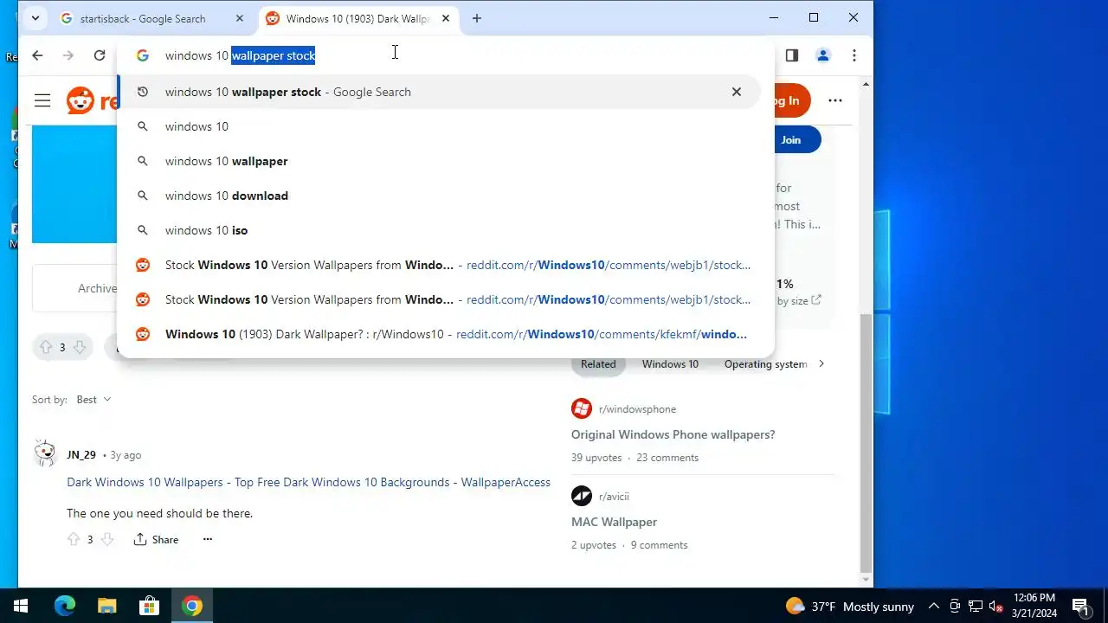Open Reddit's three-dot options menu
1108x623 pixels.
coord(835,100)
